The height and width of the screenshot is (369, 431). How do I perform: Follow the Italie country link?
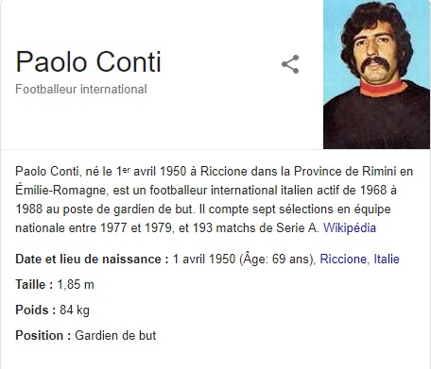387,259
